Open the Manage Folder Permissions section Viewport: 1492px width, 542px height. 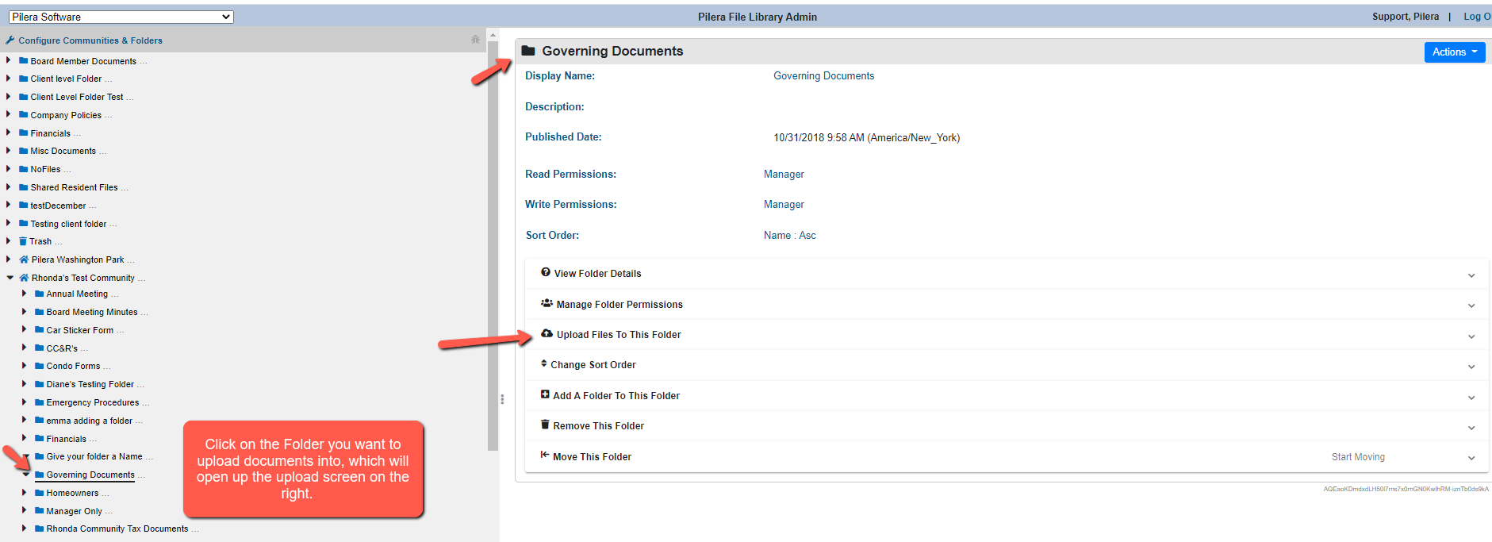tap(1007, 305)
